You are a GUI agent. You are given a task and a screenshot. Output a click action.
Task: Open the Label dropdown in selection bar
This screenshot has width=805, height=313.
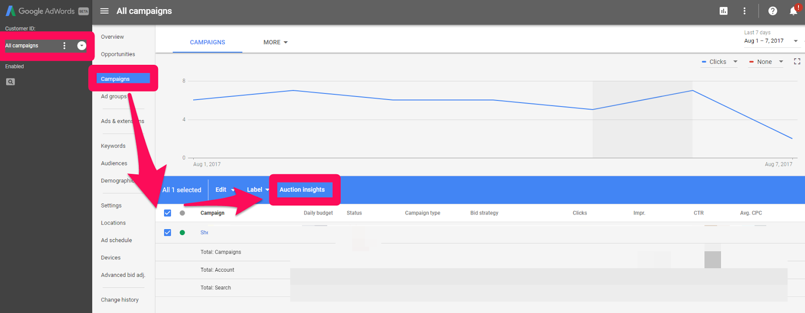click(x=258, y=190)
